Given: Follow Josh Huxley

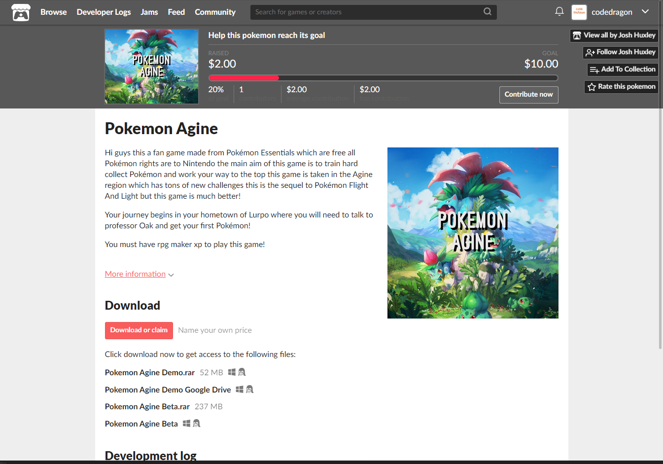Looking at the screenshot, I should click(x=621, y=52).
